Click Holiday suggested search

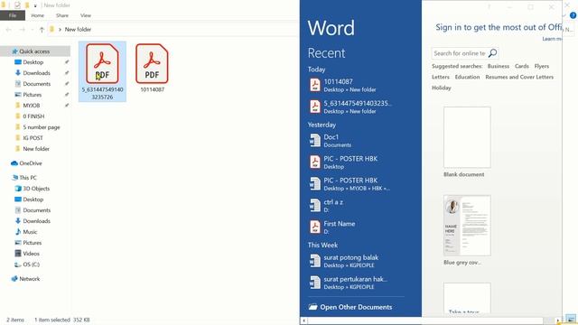[442, 88]
